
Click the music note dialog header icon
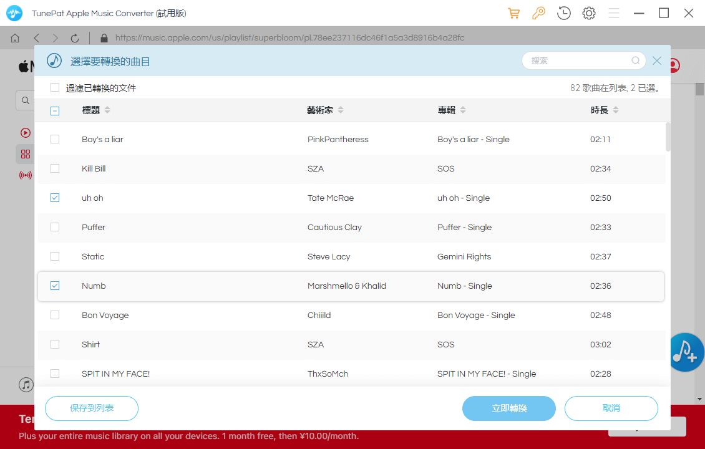[x=54, y=60]
